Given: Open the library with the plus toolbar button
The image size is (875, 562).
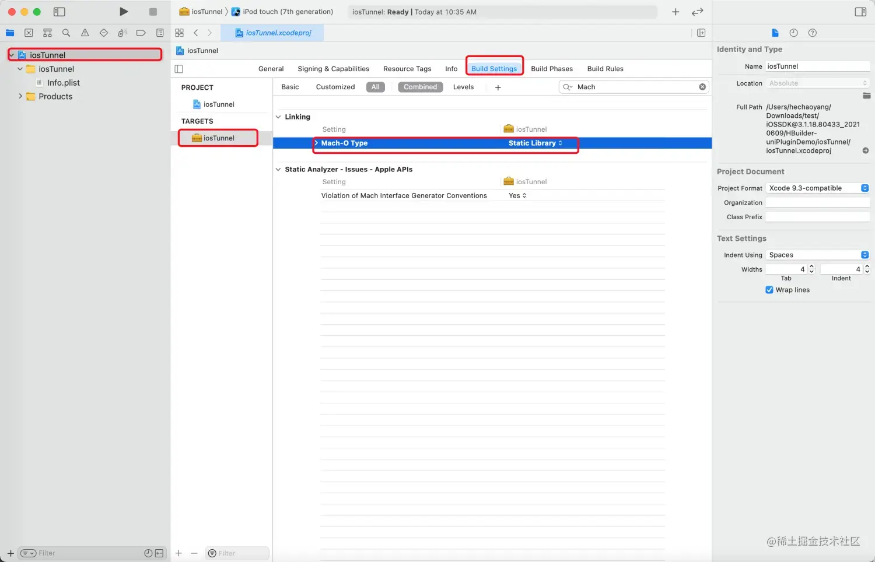Looking at the screenshot, I should (675, 12).
